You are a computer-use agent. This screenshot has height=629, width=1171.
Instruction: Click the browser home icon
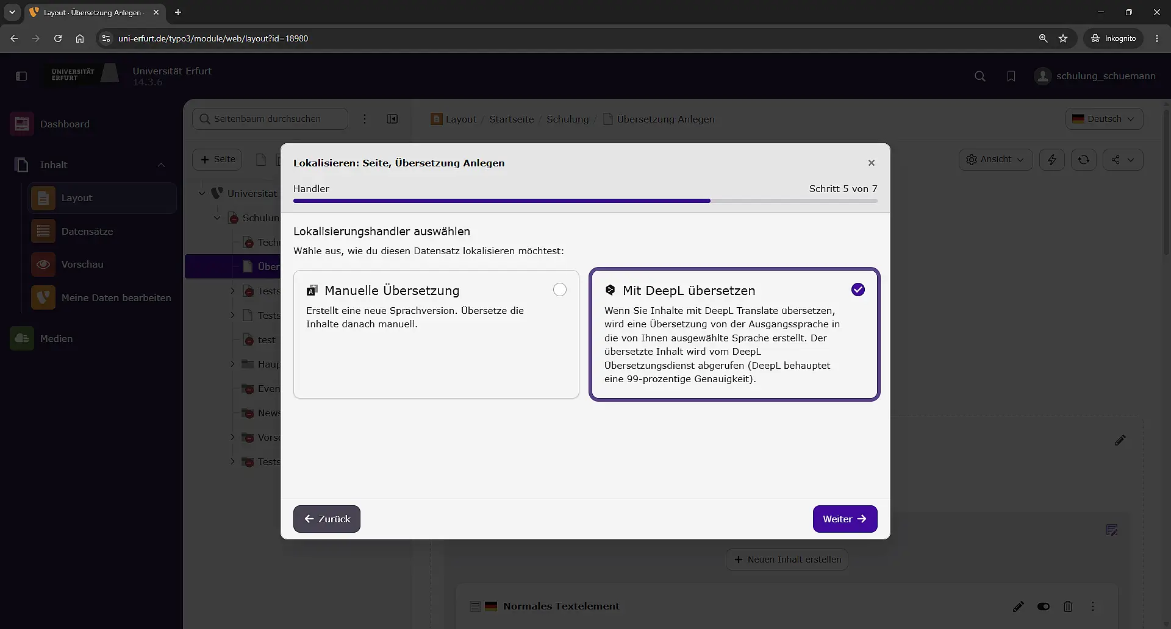[80, 38]
